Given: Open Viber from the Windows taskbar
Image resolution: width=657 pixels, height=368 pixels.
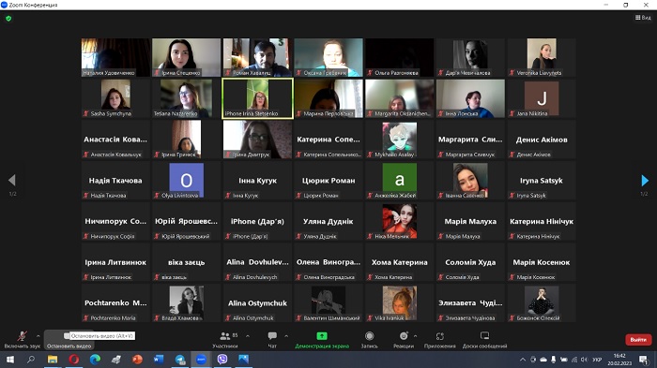Looking at the screenshot, I should (x=222, y=360).
